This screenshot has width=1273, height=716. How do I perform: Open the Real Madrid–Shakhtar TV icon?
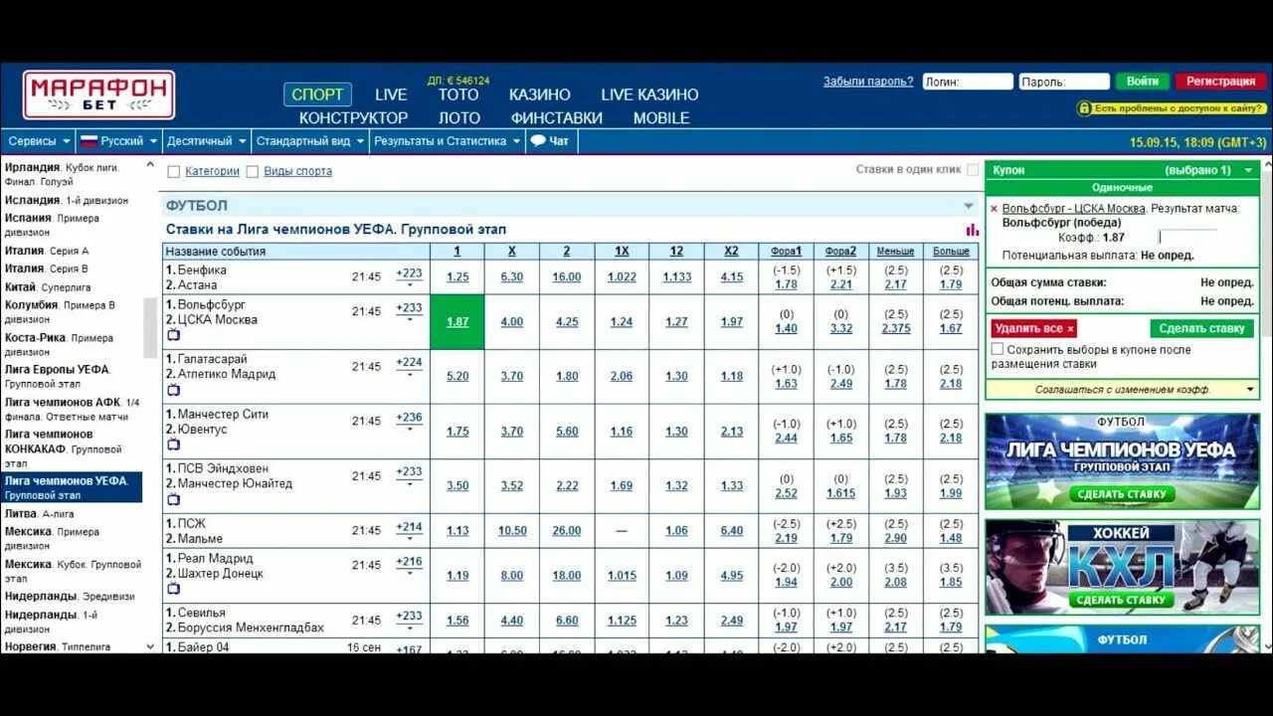coord(173,590)
